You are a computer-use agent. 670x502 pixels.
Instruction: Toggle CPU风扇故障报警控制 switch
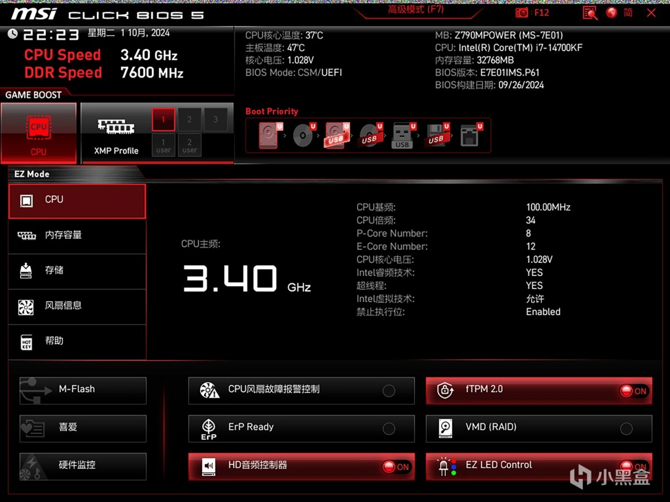[x=389, y=391]
